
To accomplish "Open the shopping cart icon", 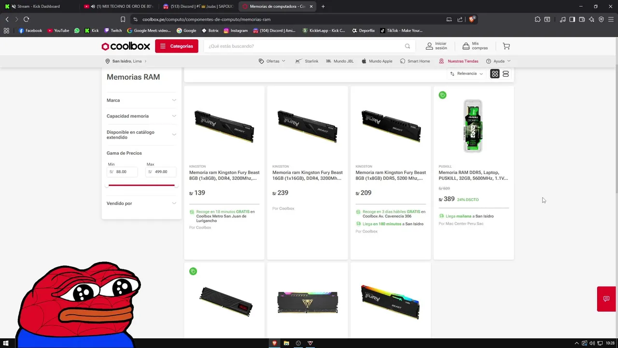I will [x=506, y=46].
